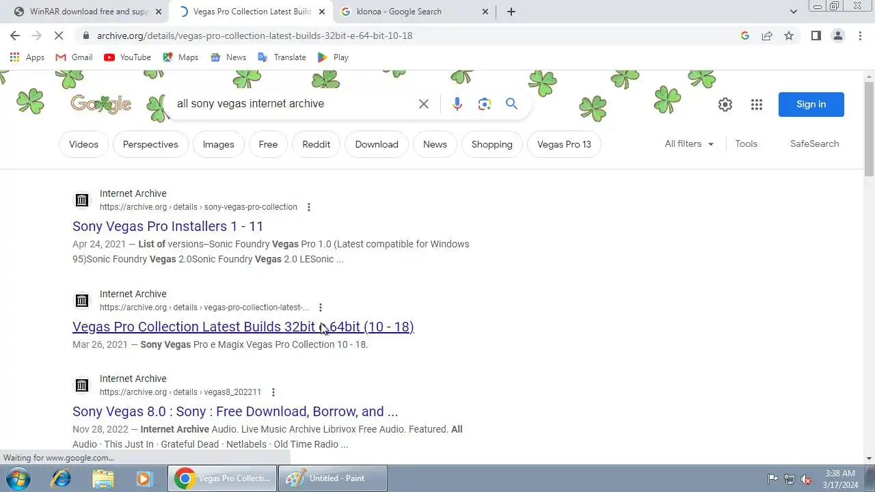Open SafeSearch settings
The image size is (875, 492).
814,144
